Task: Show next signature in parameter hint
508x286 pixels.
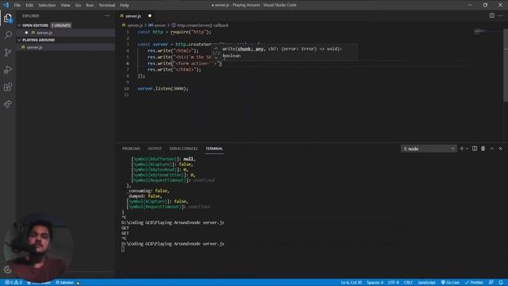Action: [x=216, y=58]
